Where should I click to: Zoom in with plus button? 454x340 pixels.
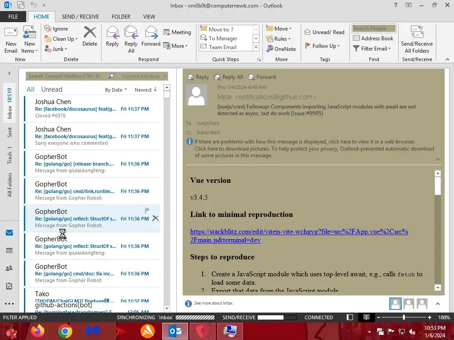click(x=429, y=317)
